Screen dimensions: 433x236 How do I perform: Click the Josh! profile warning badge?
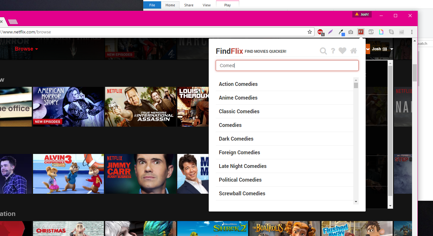[362, 14]
